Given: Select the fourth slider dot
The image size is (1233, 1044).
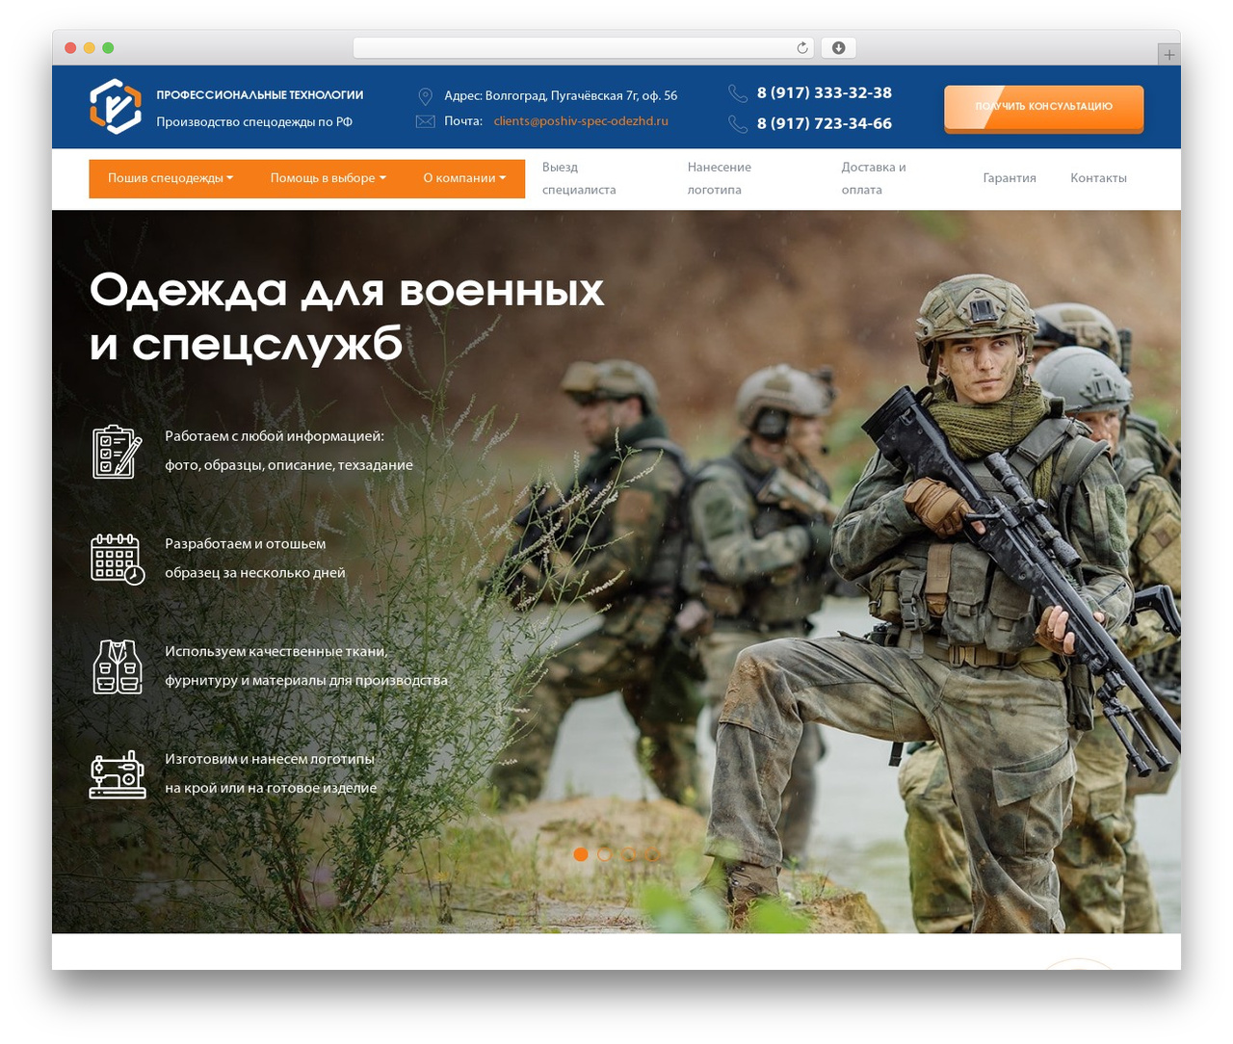Looking at the screenshot, I should (651, 854).
